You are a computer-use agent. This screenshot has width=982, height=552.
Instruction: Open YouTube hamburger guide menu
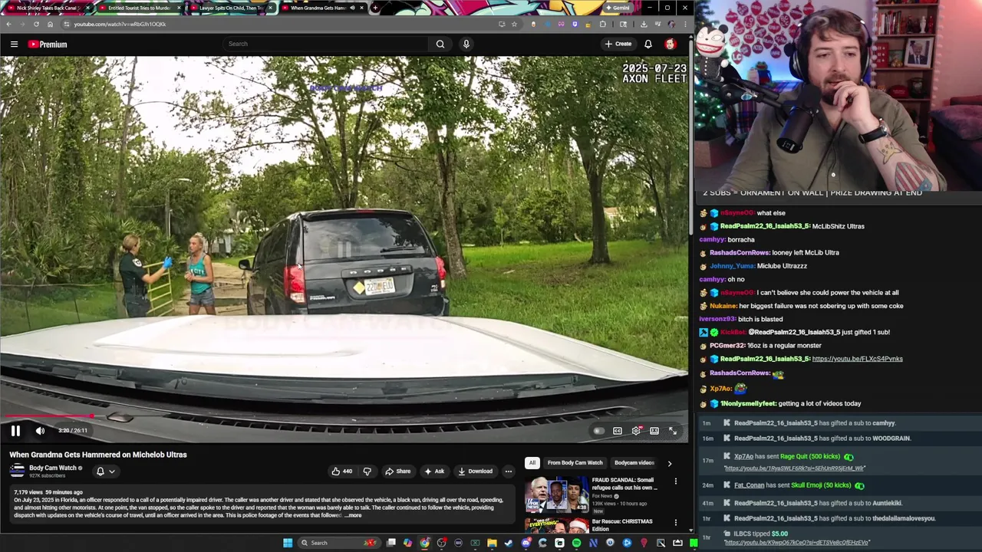pyautogui.click(x=14, y=44)
